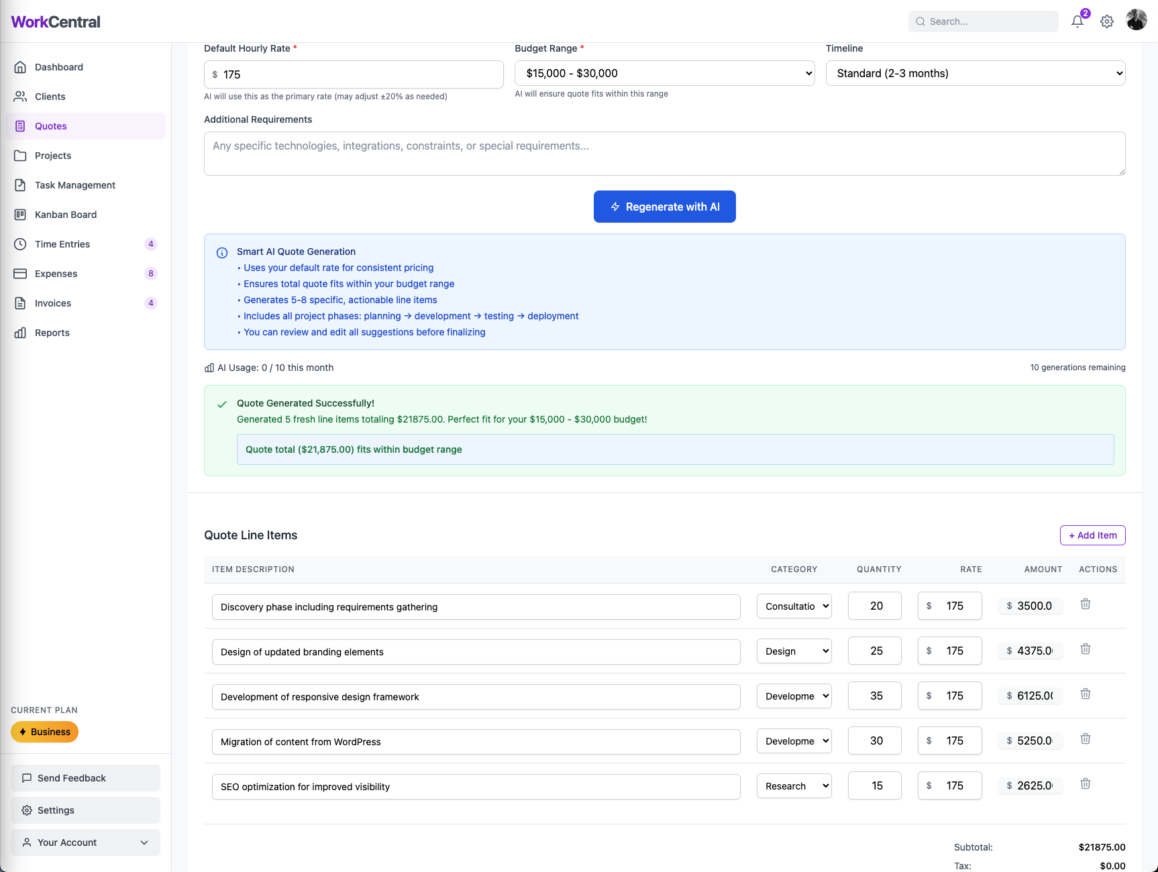1158x872 pixels.
Task: Edit SEO optimization description field
Action: click(476, 787)
